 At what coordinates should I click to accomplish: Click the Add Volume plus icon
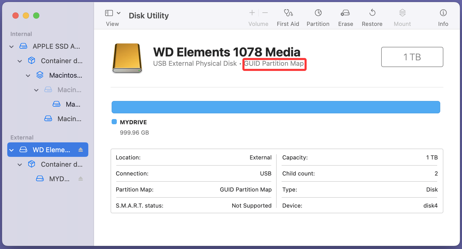[252, 12]
